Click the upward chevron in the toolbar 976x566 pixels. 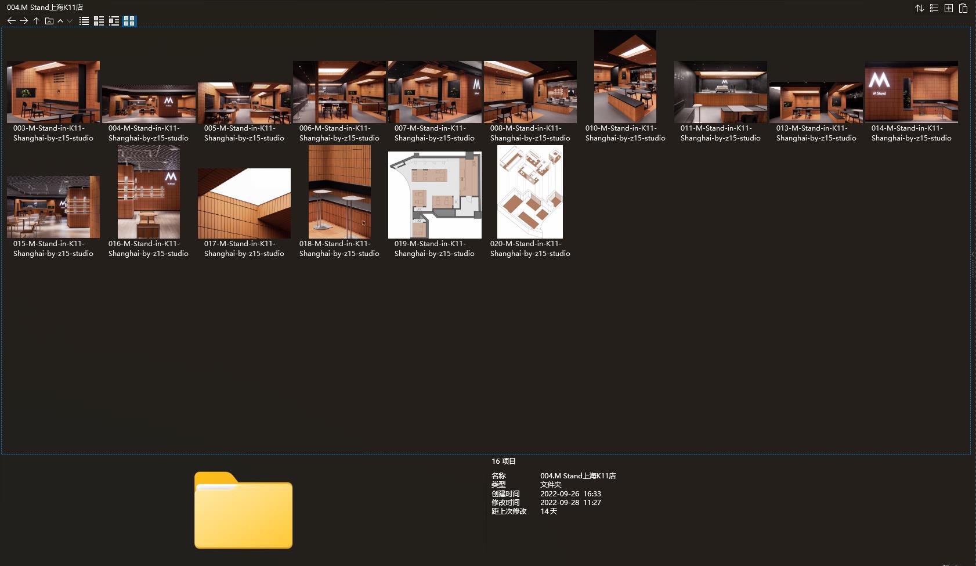click(60, 21)
